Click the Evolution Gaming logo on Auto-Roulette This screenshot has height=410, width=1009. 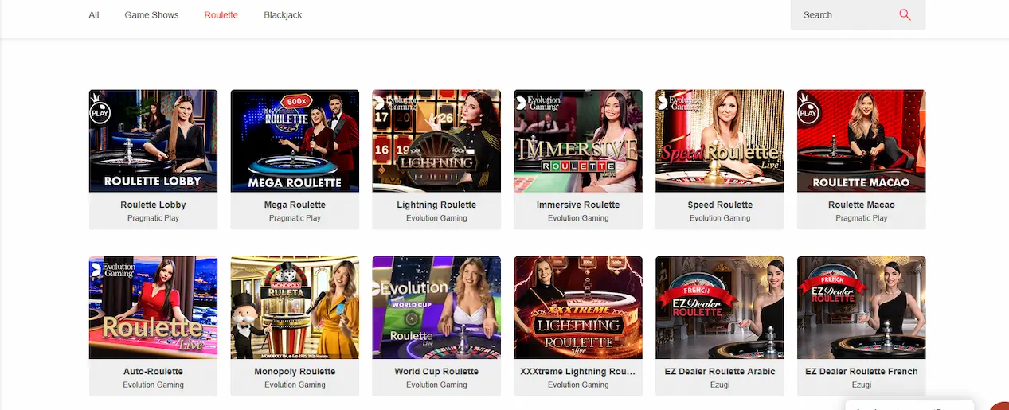point(112,270)
